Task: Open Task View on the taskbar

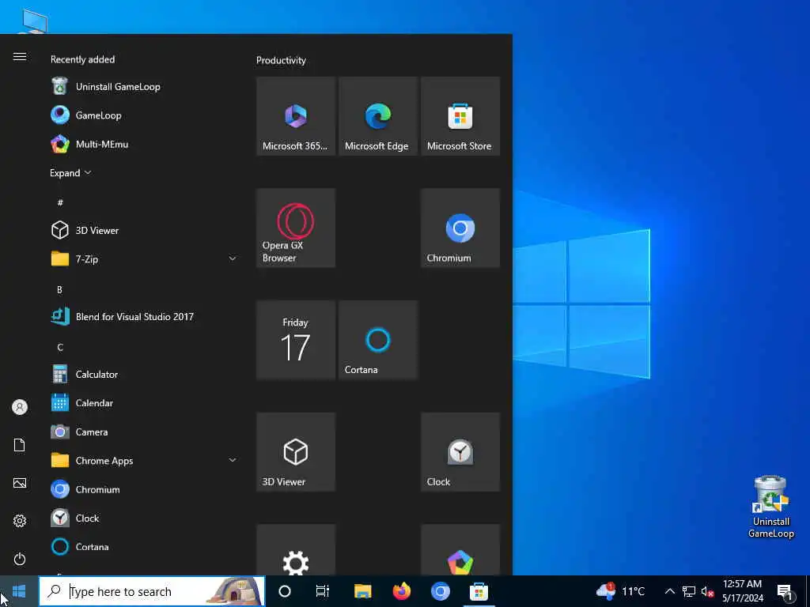Action: (323, 591)
